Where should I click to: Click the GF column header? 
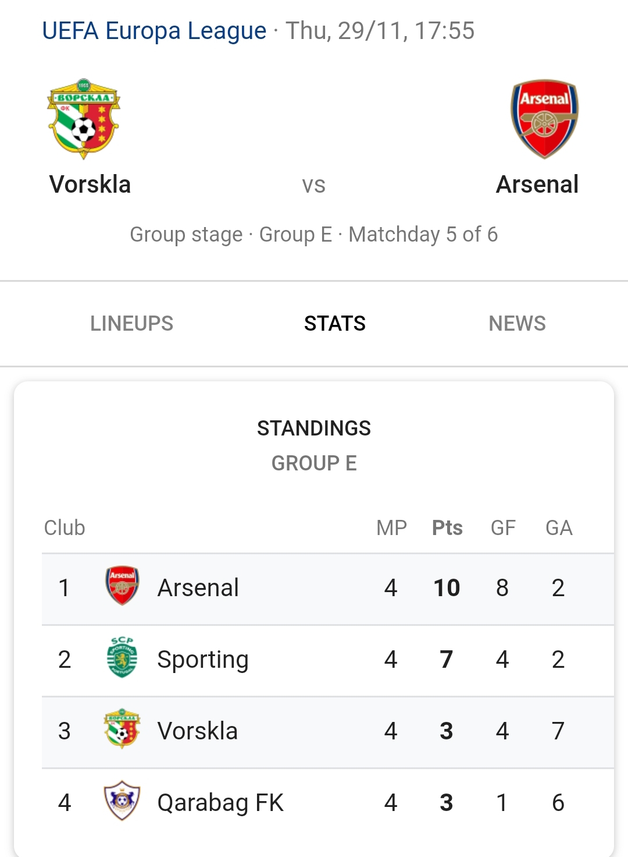click(x=503, y=528)
